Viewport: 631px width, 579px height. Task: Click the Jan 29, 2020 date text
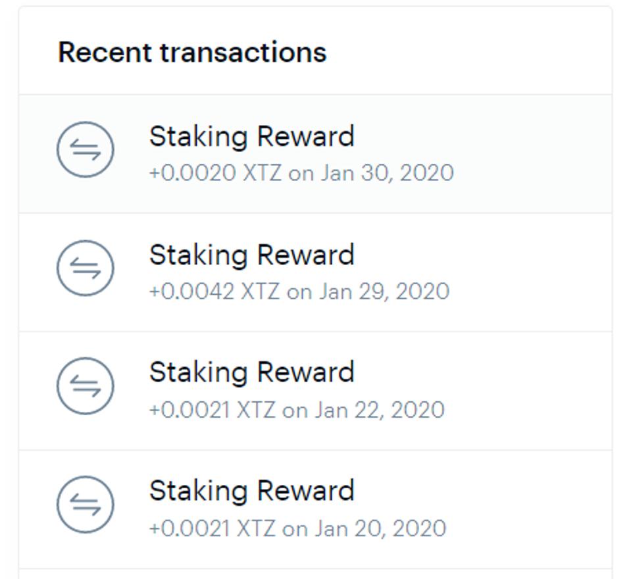tap(384, 291)
